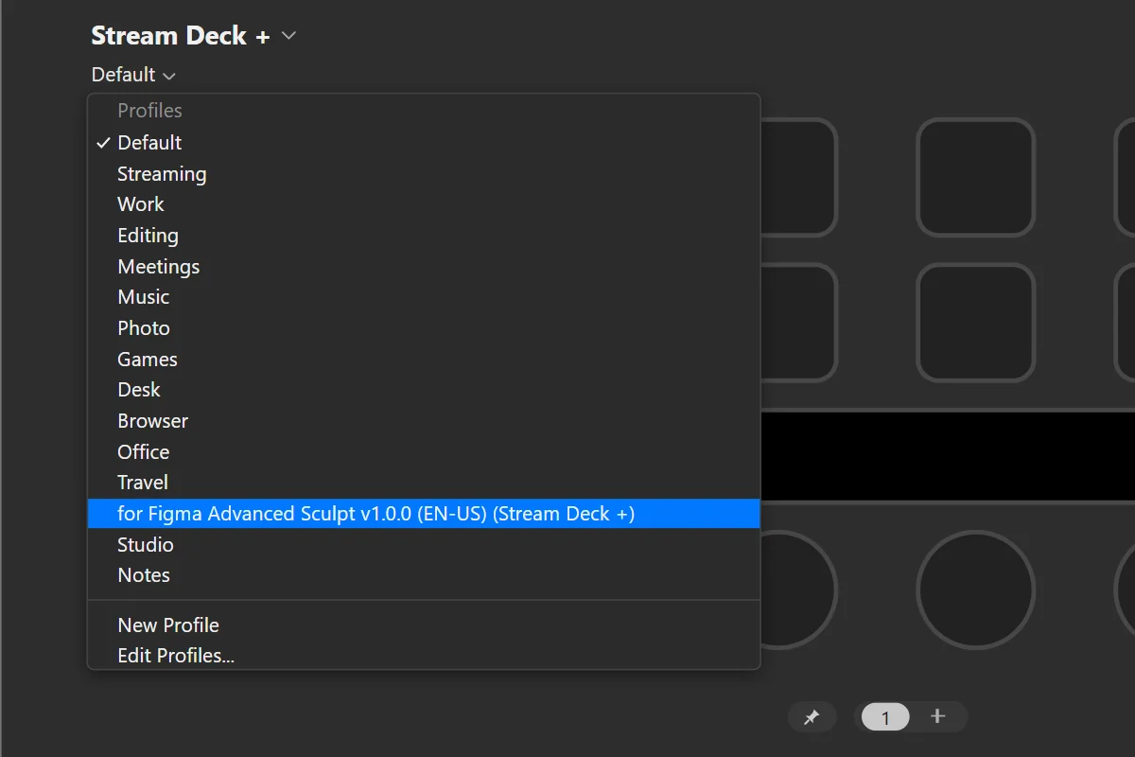
Task: Add a new page with plus icon
Action: click(937, 716)
